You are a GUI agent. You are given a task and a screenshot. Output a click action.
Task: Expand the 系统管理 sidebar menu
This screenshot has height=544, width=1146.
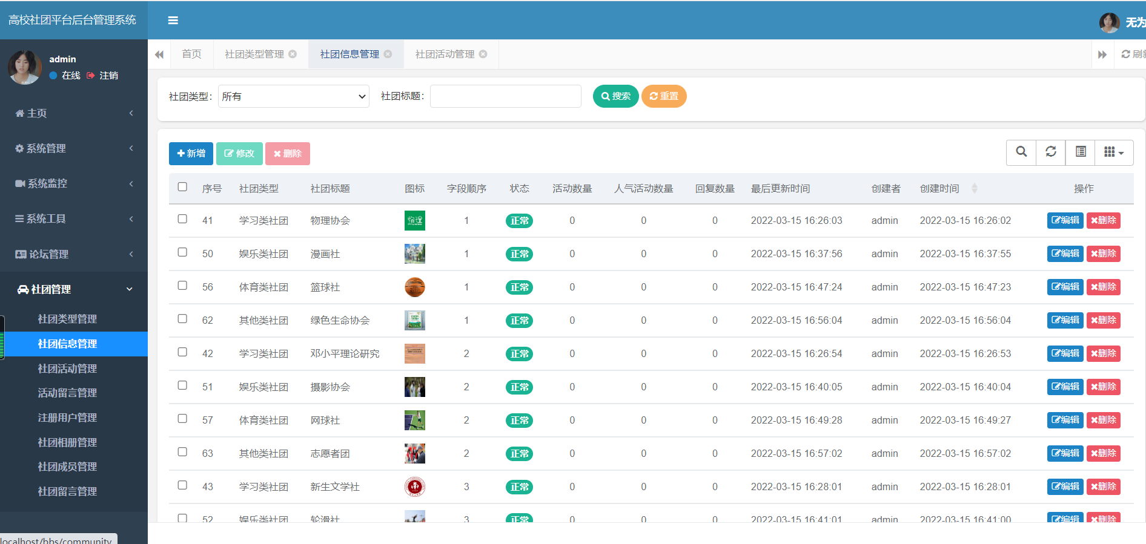(74, 148)
